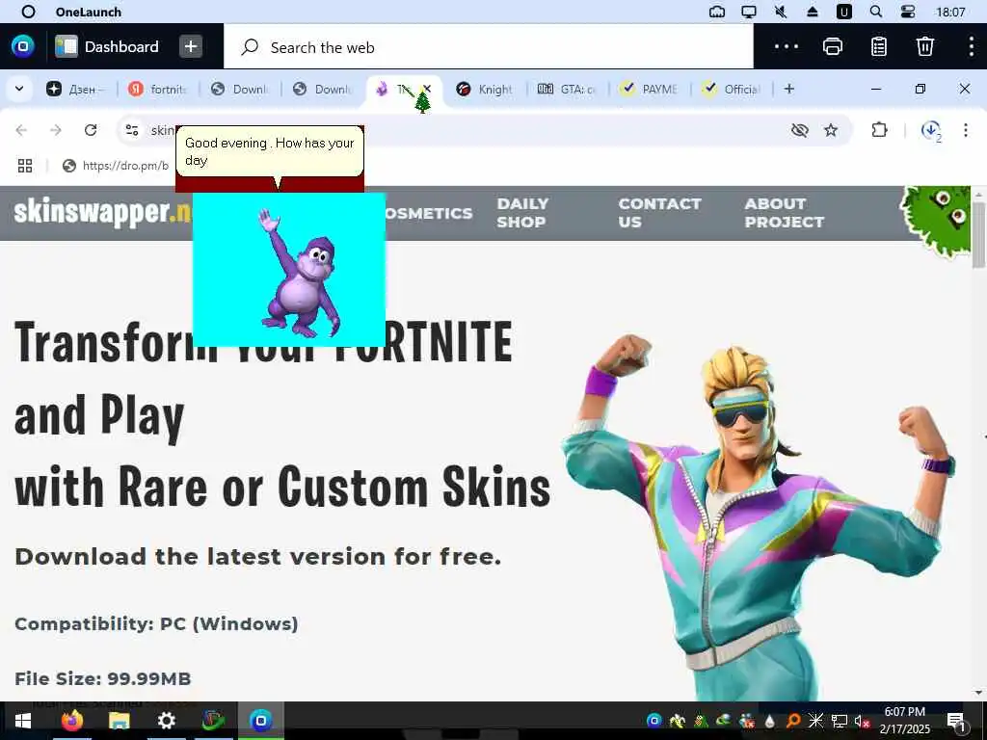Open OneLaunch vertical three-dots menu
The height and width of the screenshot is (740, 987).
(x=971, y=46)
